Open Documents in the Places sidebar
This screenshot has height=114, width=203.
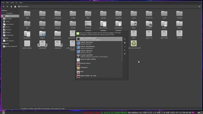coord(10,24)
